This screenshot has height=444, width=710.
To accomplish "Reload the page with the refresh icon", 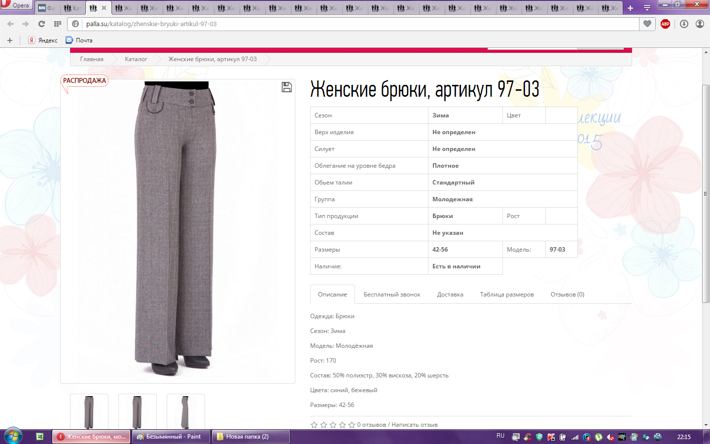I will pyautogui.click(x=41, y=24).
